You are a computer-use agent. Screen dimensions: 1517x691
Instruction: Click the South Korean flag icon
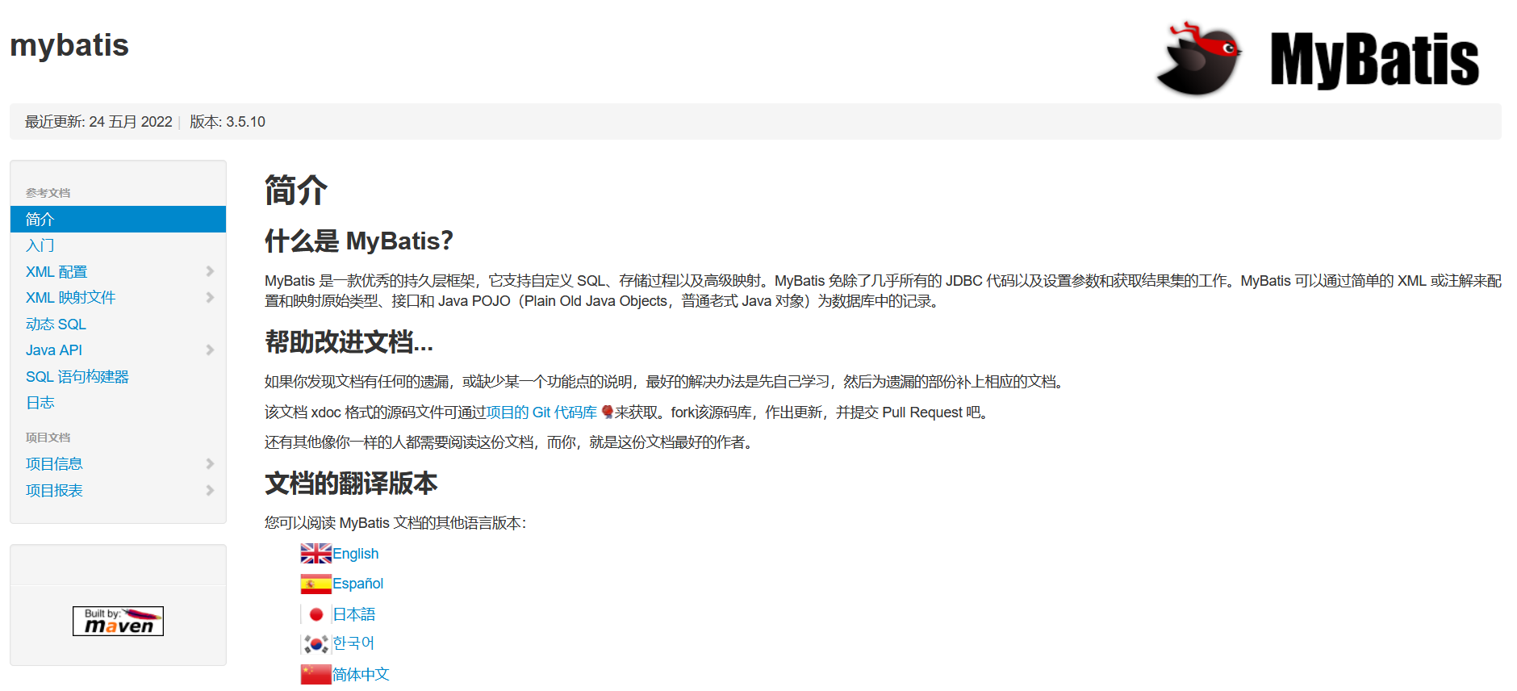click(x=316, y=643)
